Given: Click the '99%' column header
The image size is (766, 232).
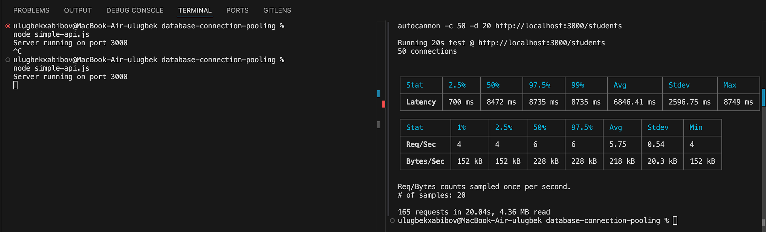Looking at the screenshot, I should (x=578, y=85).
